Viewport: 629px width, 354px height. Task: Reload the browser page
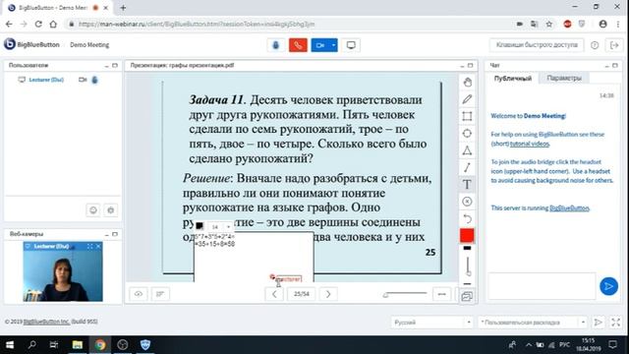tap(38, 24)
